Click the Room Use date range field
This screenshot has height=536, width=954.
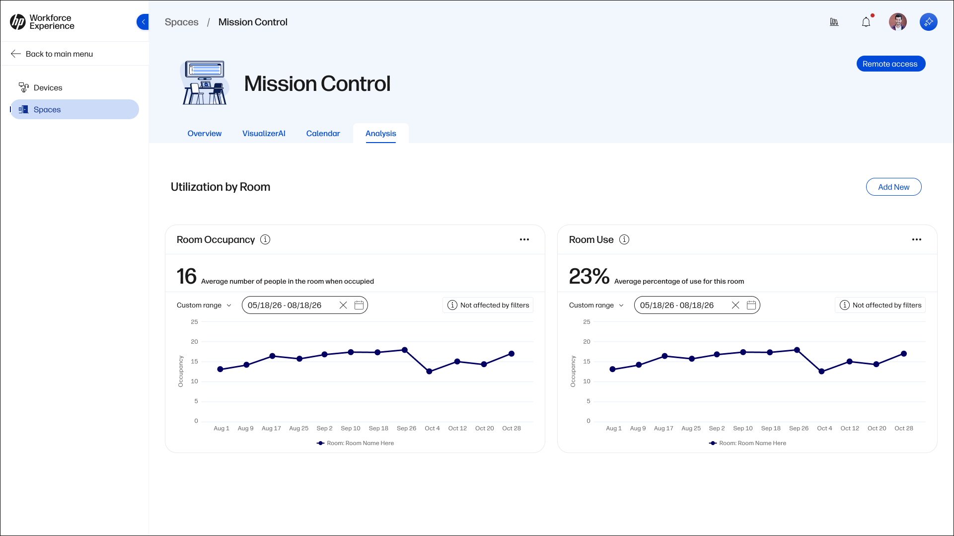[697, 305]
